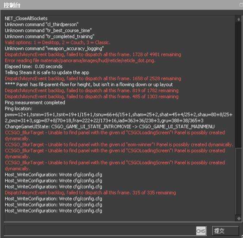Select 'Telling Steam it is safe to update' line

(x=47, y=72)
